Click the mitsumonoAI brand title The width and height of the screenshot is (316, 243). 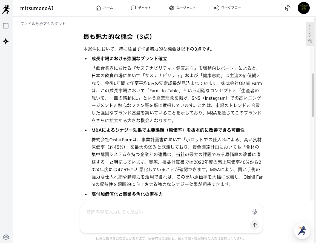point(37,8)
